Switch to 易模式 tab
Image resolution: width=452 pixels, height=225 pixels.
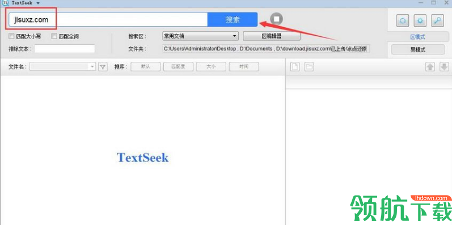(x=418, y=49)
